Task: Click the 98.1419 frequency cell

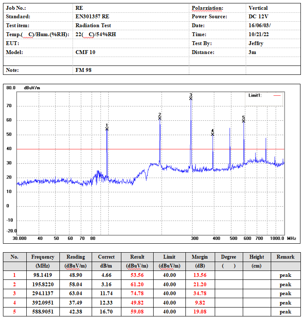Action: click(x=43, y=275)
